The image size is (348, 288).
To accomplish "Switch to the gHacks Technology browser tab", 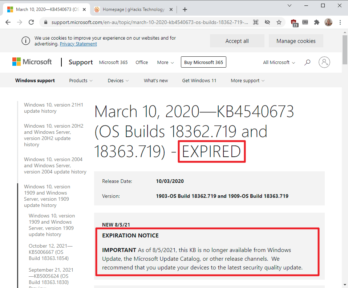I will click(131, 9).
